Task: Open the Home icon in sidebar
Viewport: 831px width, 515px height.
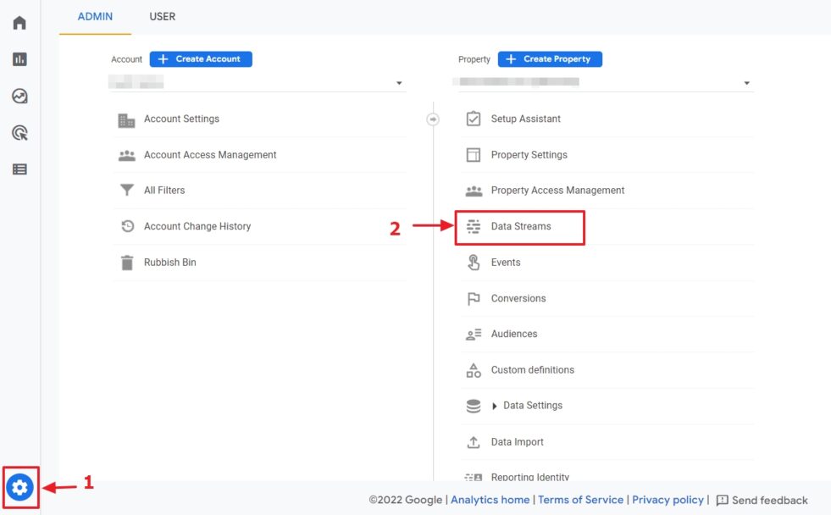Action: coord(19,23)
